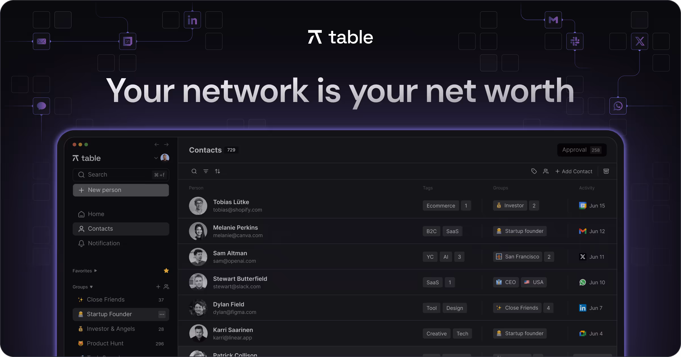
Task: Collapse the Groups section
Action: (91, 287)
